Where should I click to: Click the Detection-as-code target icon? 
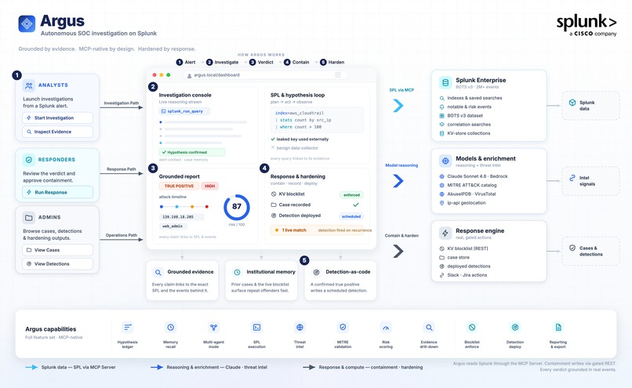pos(317,273)
